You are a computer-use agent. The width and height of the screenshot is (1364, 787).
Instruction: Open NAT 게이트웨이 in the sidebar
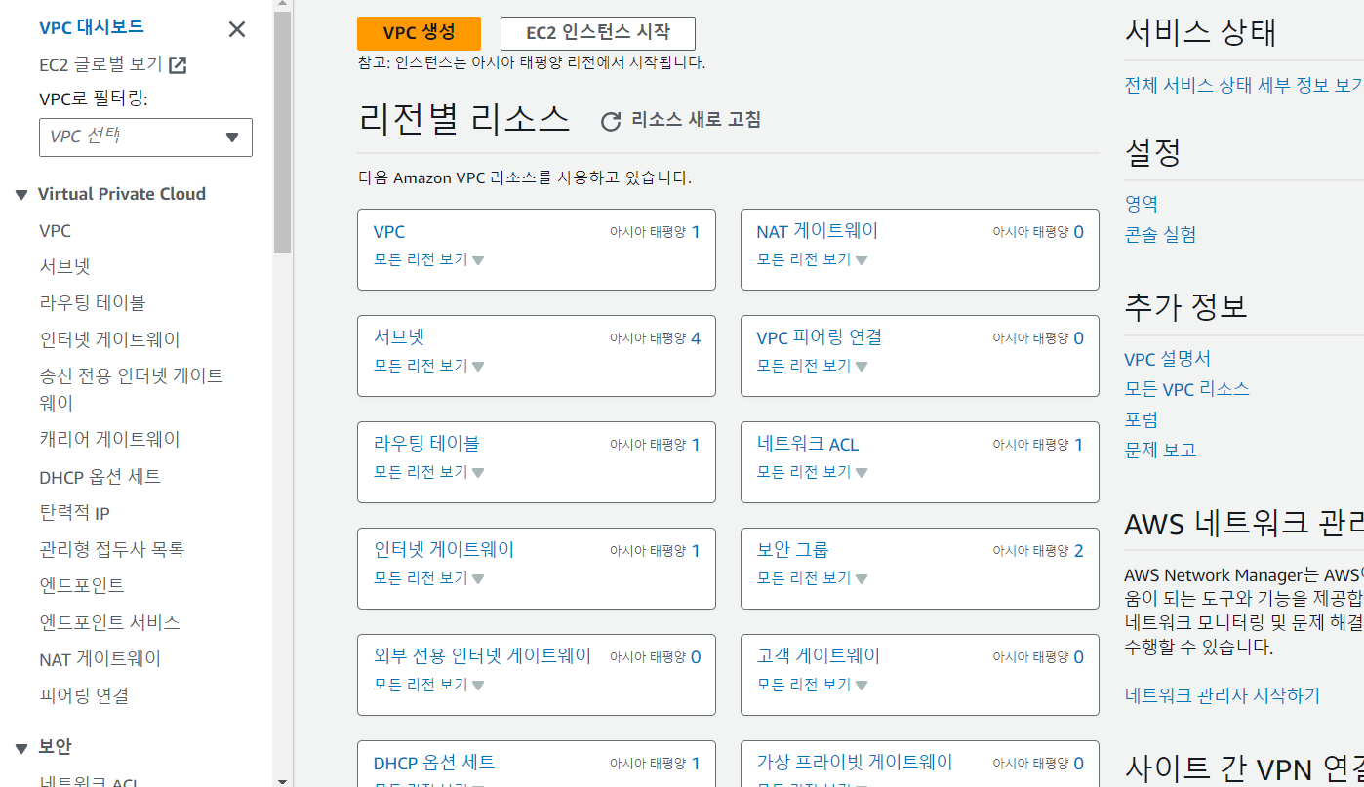100,659
